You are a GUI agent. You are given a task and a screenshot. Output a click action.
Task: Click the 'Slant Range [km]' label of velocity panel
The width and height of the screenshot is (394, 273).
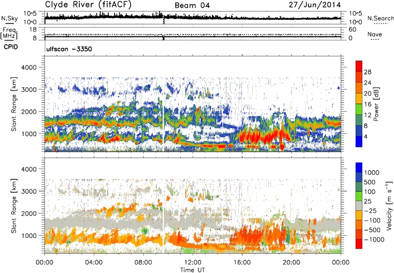[x=14, y=205]
